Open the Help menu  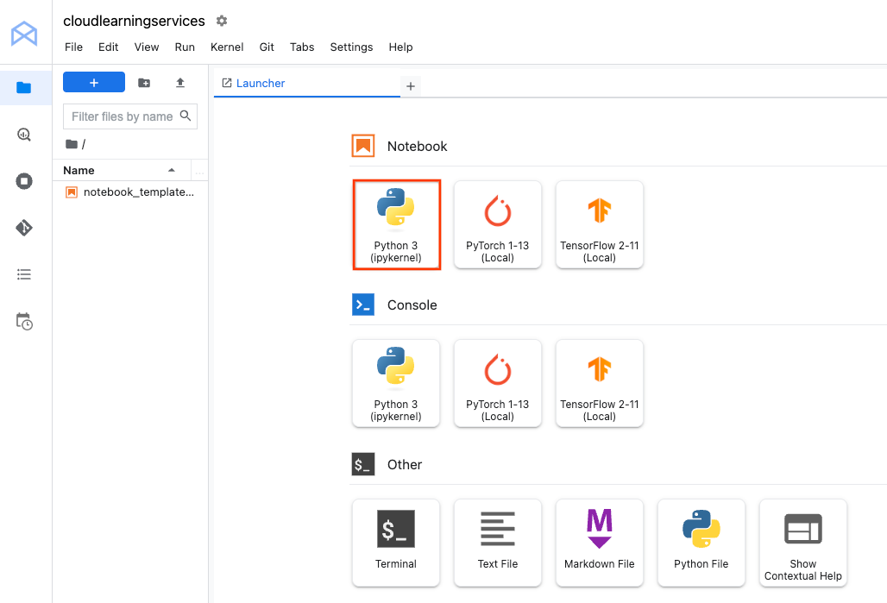(x=400, y=47)
